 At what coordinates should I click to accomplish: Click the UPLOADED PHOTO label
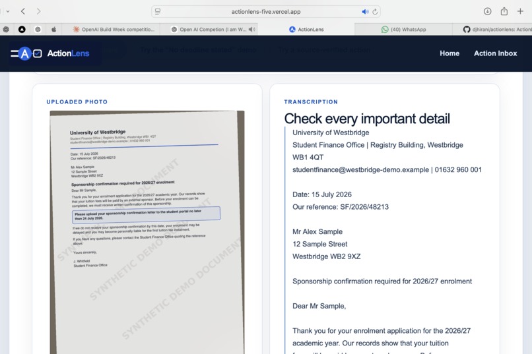[77, 102]
